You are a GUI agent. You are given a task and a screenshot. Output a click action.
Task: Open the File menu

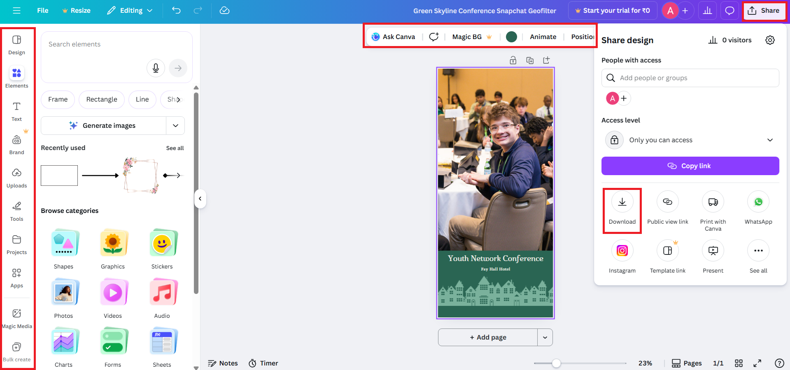(x=42, y=10)
